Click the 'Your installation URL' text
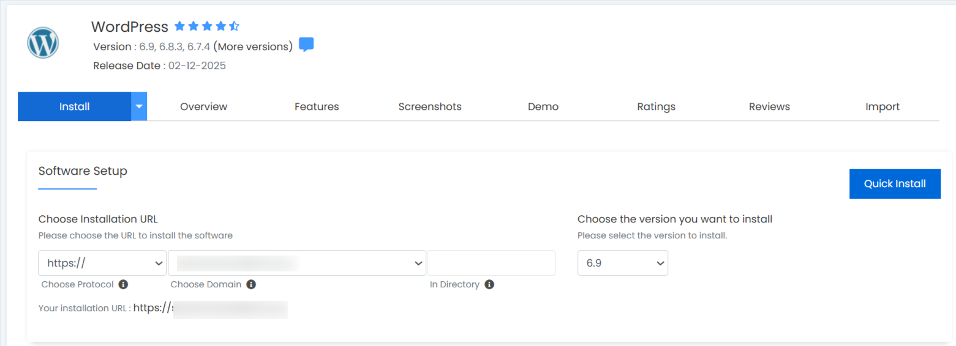The image size is (956, 346). point(84,308)
